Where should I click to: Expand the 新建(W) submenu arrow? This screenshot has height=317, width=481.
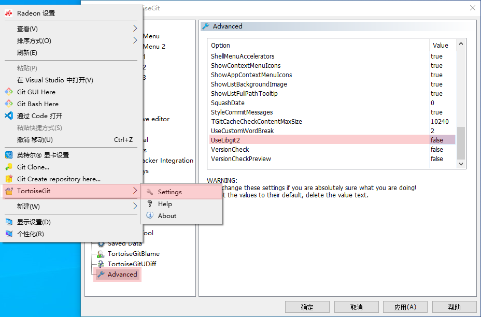135,206
